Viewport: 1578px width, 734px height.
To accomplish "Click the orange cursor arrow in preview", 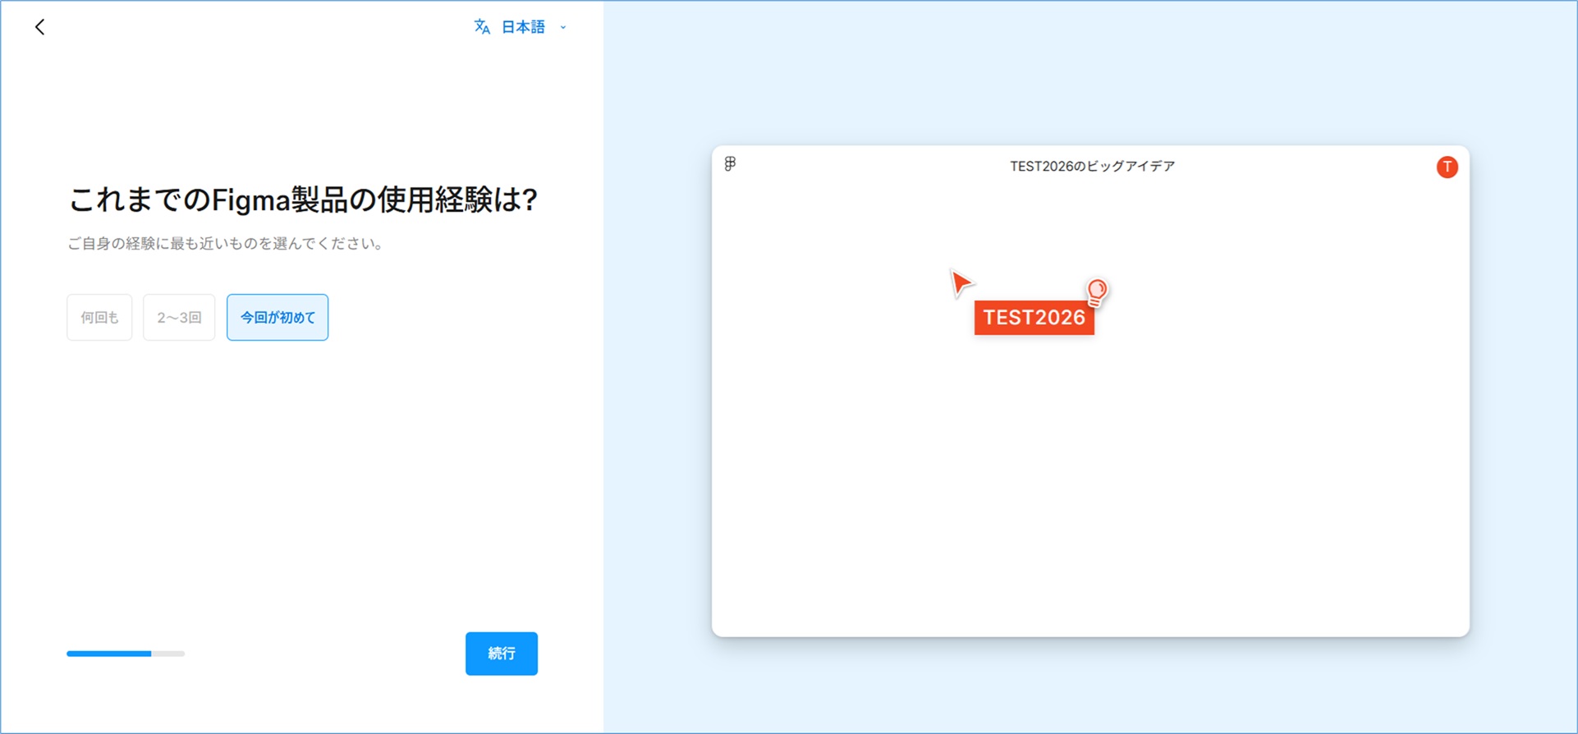I will [961, 283].
